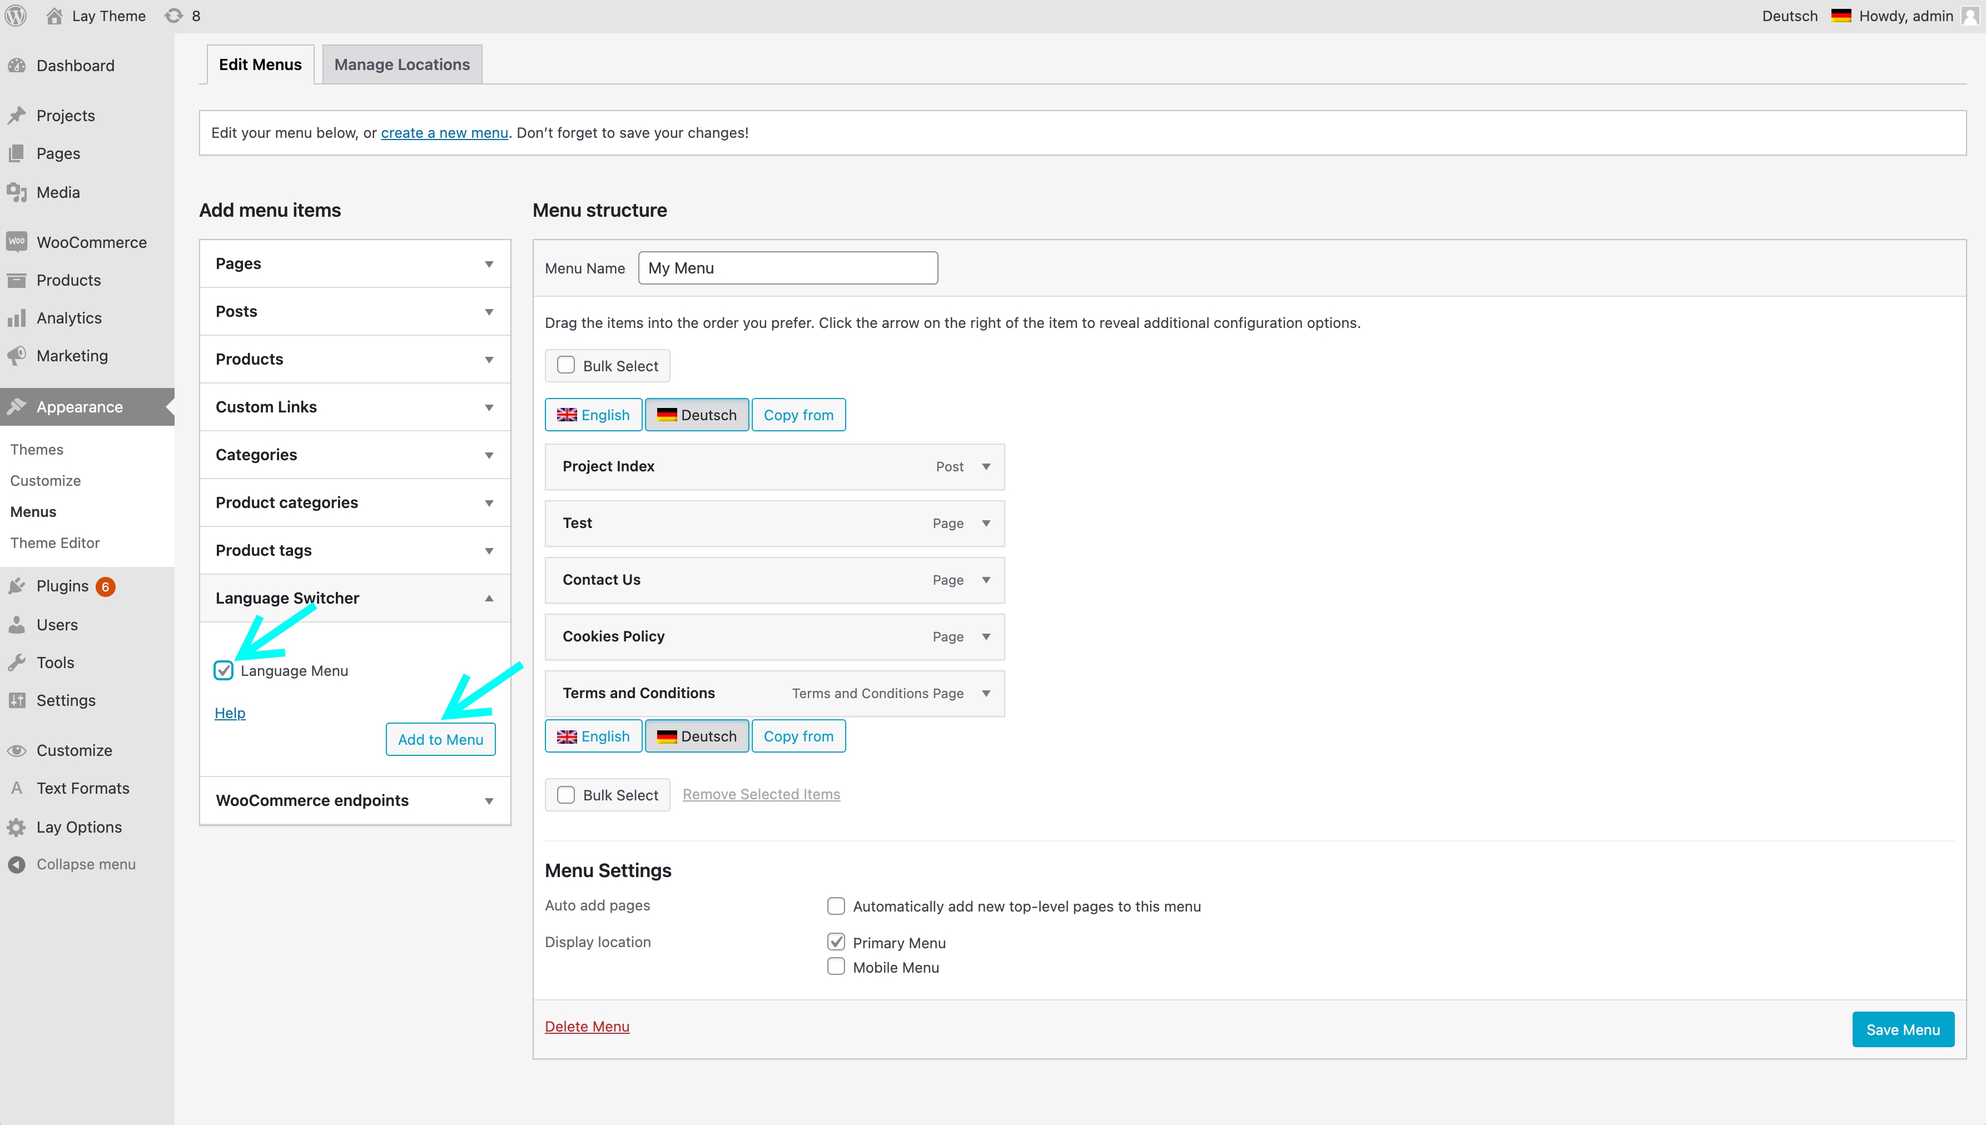The image size is (1986, 1125).
Task: Click the Collapse menu arrow icon
Action: (17, 864)
